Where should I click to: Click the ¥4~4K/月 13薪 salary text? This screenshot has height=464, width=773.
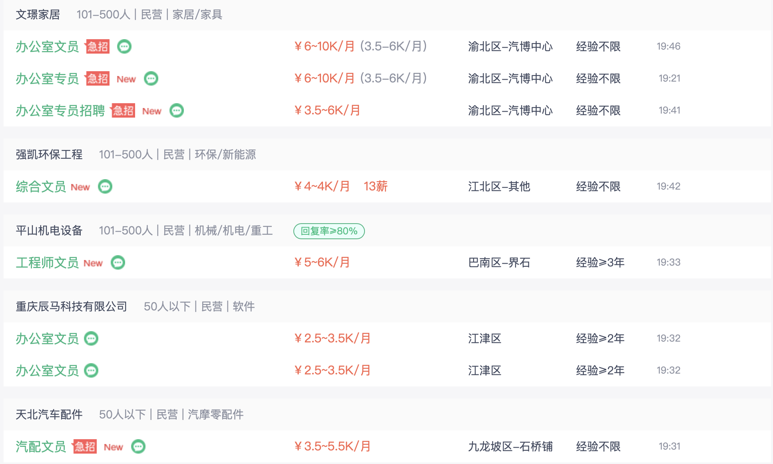point(341,186)
